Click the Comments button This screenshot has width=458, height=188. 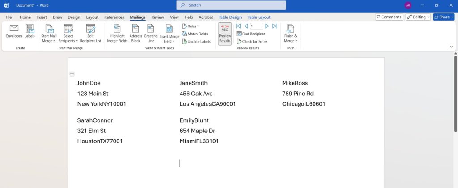(x=388, y=17)
